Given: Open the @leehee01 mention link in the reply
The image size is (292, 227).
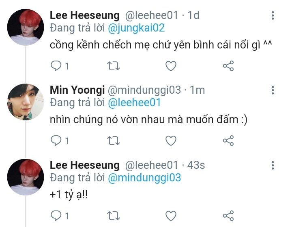Looking at the screenshot, I should tap(134, 103).
